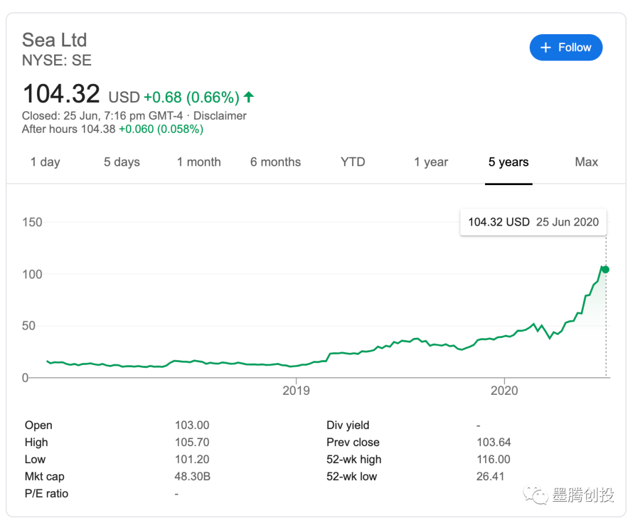Click the Mkt cap value 48.30B
635x523 pixels.
192,477
